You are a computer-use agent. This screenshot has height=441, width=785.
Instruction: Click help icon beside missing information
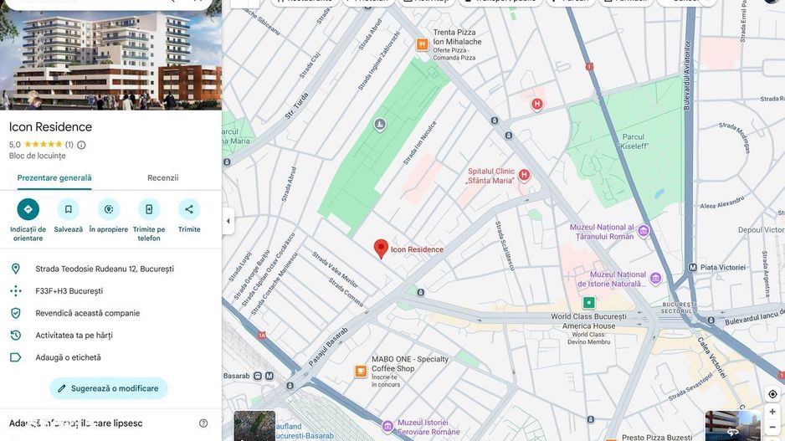tap(203, 423)
